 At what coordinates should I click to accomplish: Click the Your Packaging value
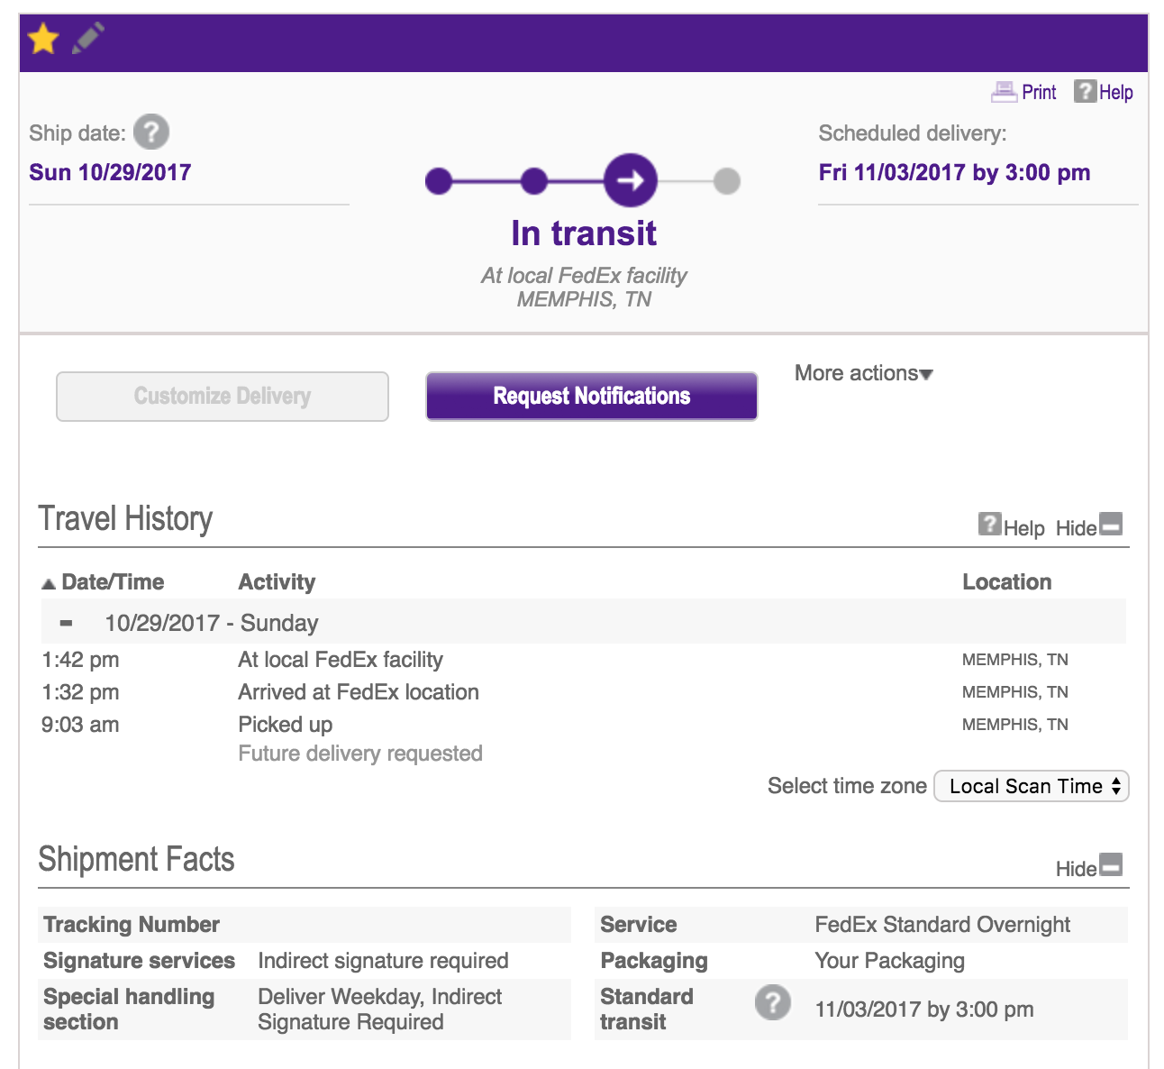click(889, 961)
